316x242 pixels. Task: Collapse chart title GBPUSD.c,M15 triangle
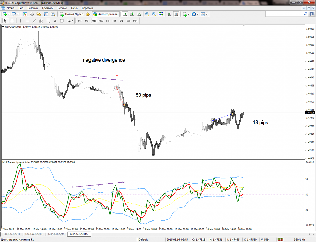click(x=3, y=27)
